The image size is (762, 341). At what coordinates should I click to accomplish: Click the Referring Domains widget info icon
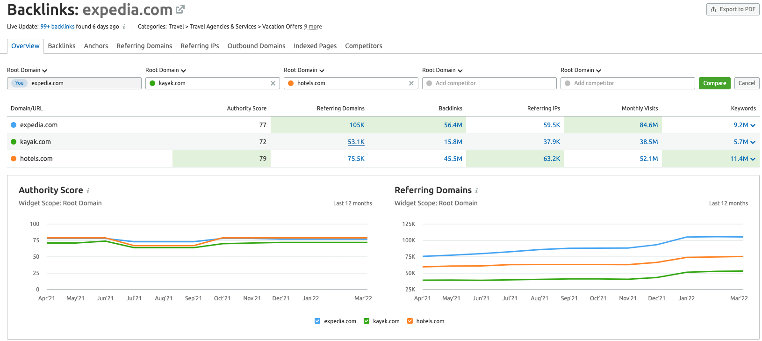[x=476, y=191]
